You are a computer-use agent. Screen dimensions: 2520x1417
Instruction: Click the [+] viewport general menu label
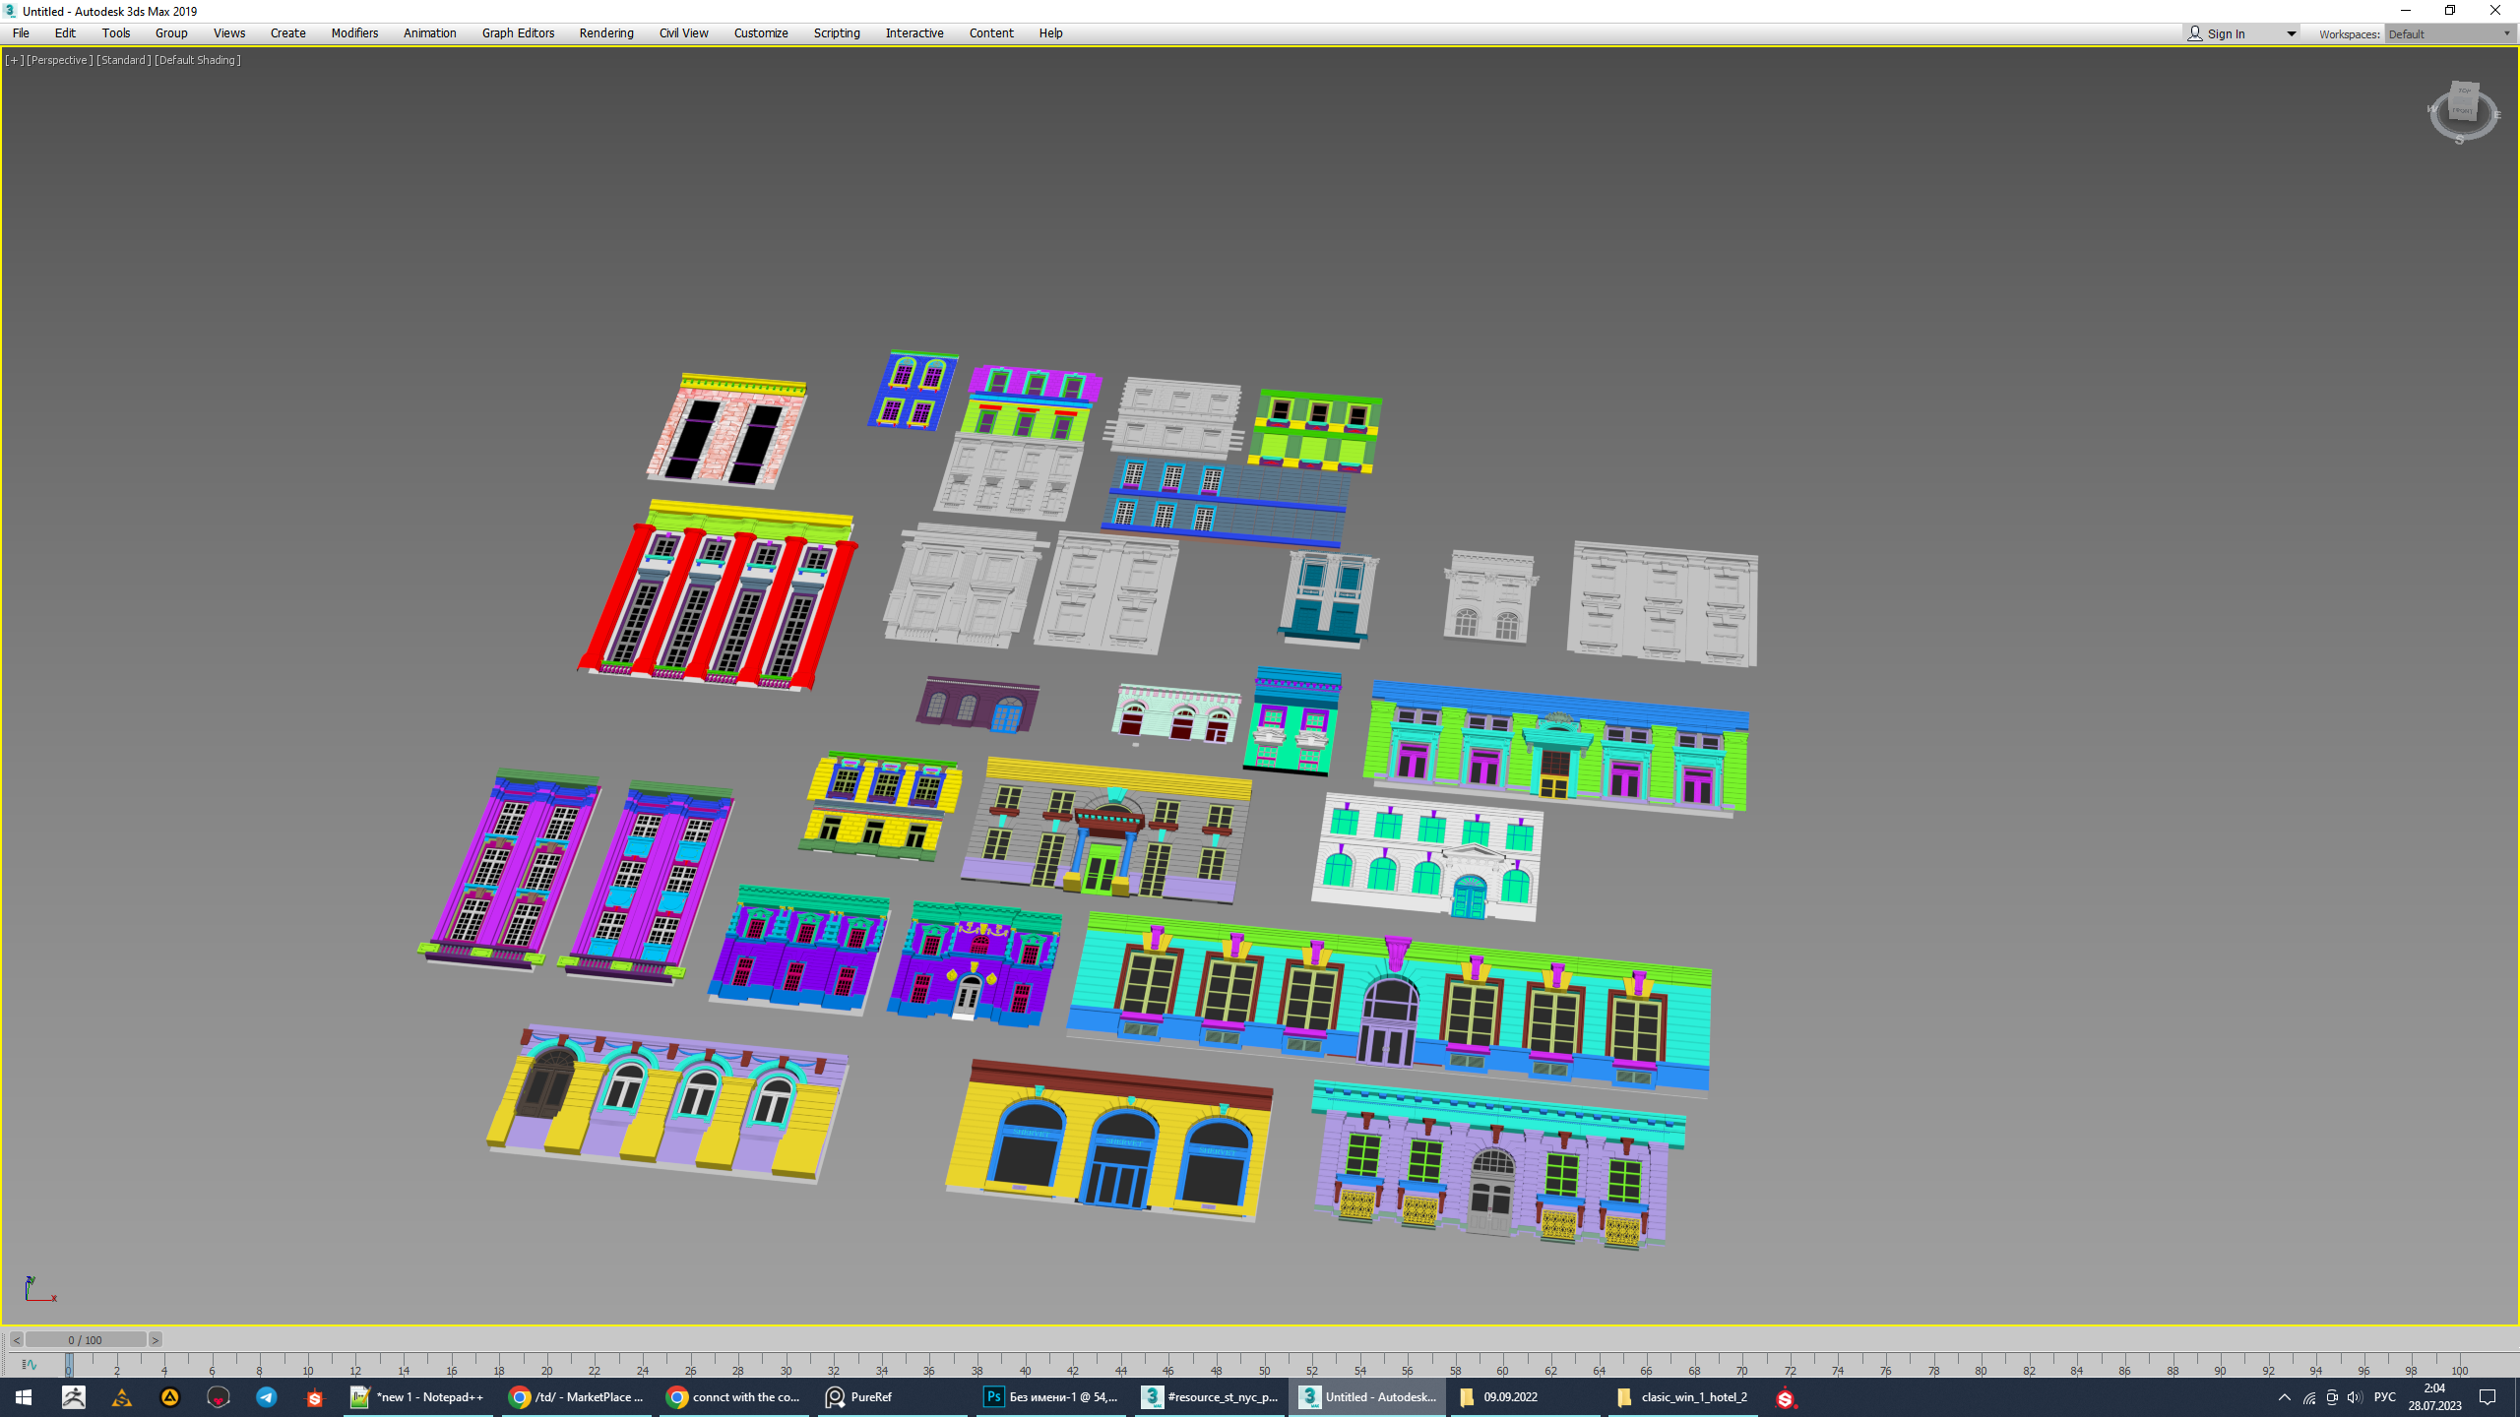click(x=14, y=60)
